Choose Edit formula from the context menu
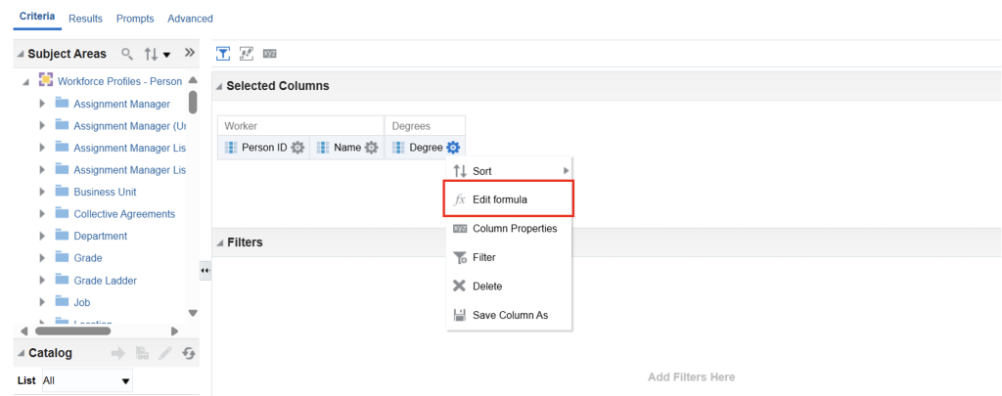1002x396 pixels. coord(500,199)
